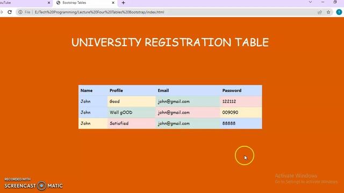Open the Chrome profile avatar
The height and width of the screenshot is (193, 344).
[339, 12]
